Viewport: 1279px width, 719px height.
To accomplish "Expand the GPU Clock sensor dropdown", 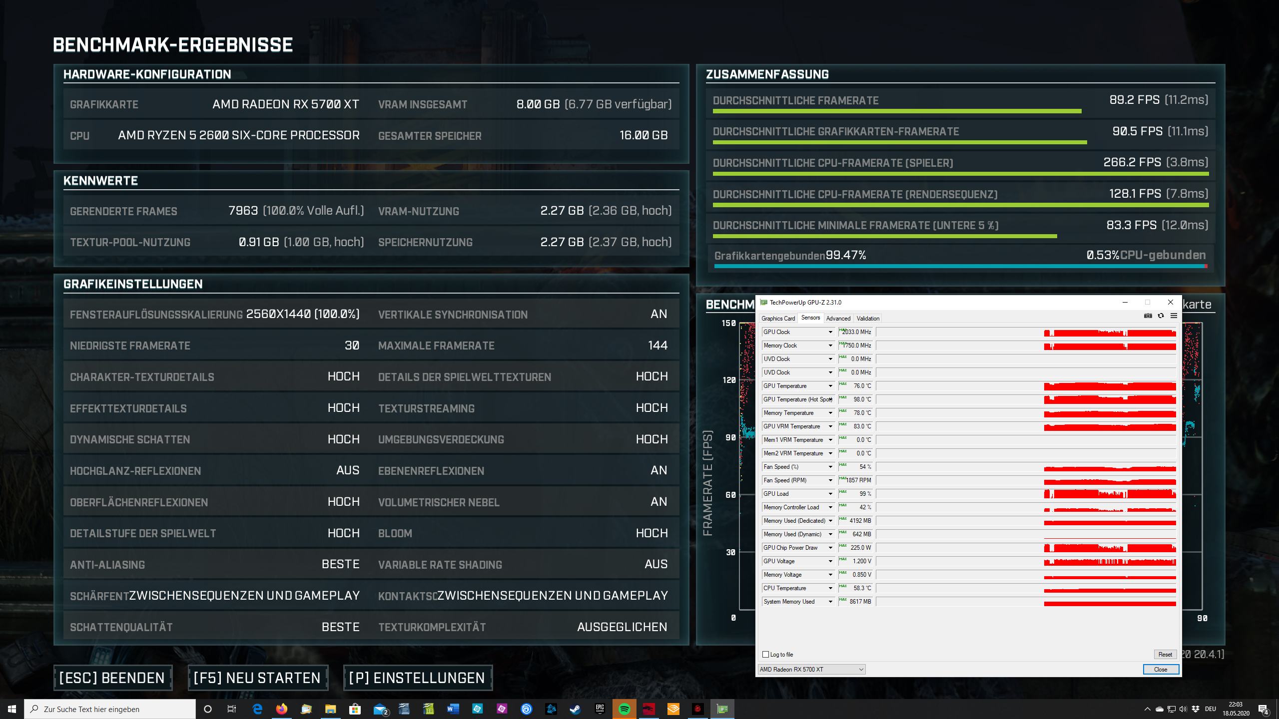I will click(831, 332).
